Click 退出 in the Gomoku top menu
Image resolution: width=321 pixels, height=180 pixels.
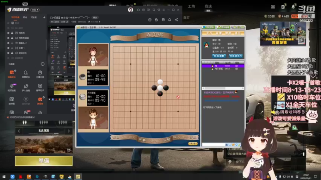(238, 33)
